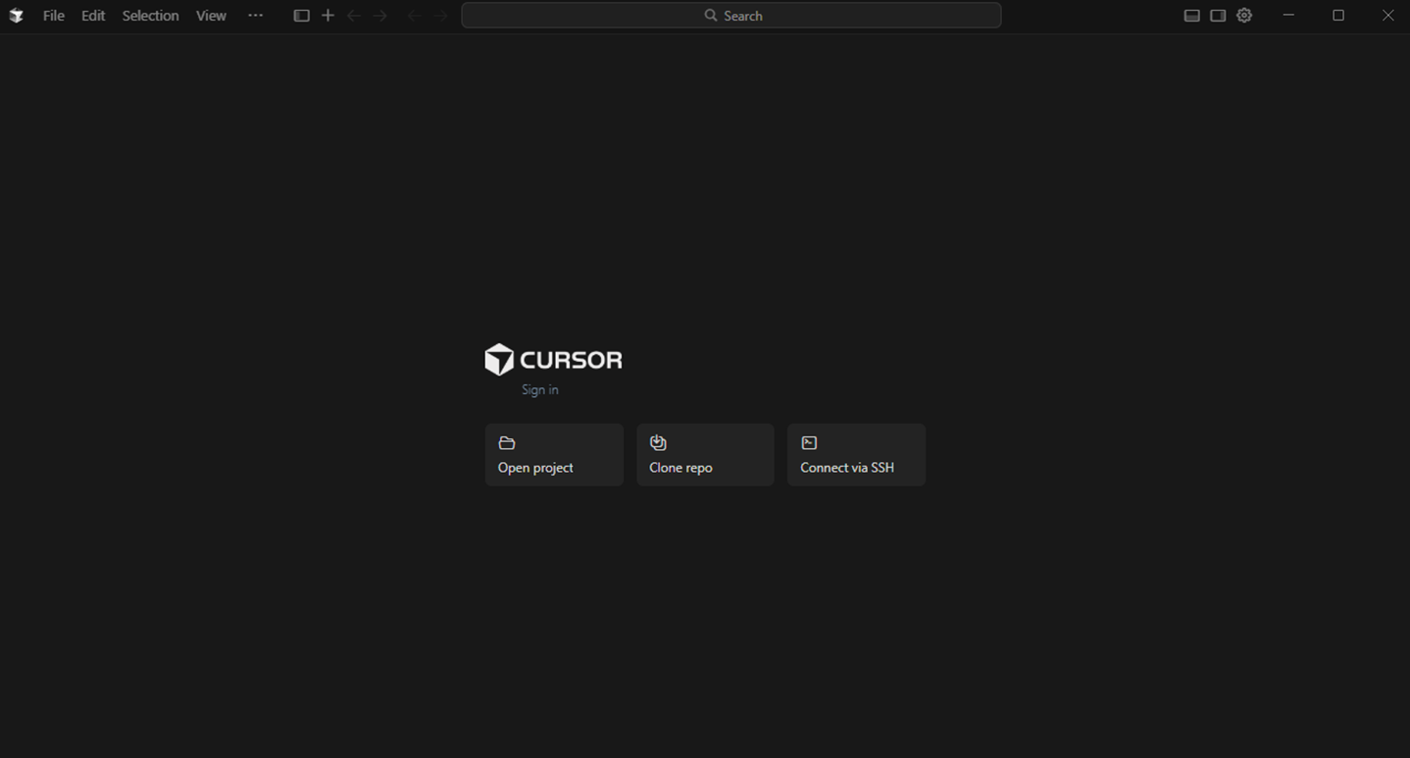Toggle the secondary sidebar visibility
Viewport: 1410px width, 758px height.
click(x=1217, y=15)
